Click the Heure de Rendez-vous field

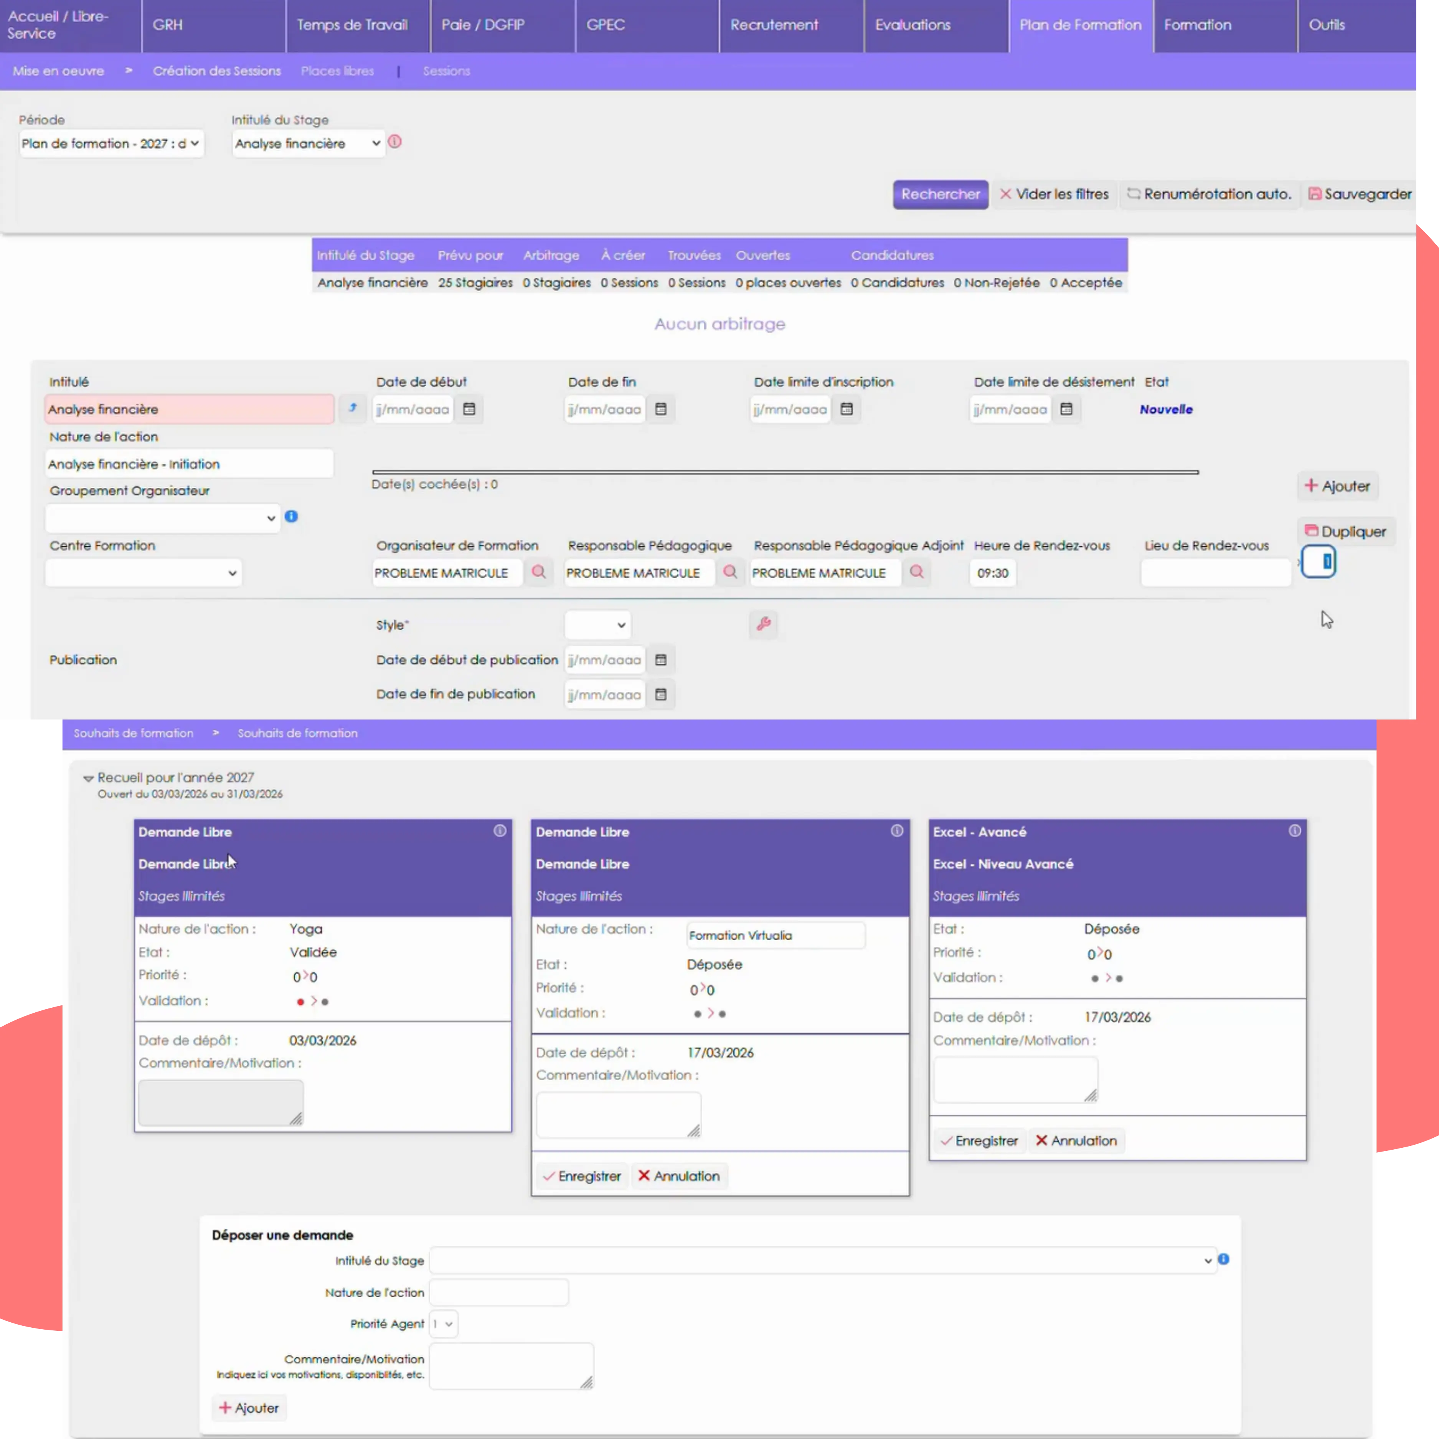pyautogui.click(x=993, y=573)
